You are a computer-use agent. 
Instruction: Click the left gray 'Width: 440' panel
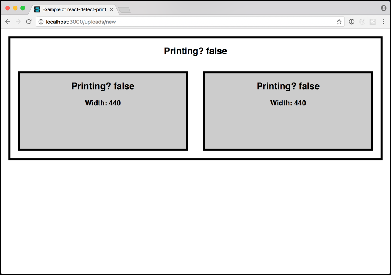pos(103,103)
